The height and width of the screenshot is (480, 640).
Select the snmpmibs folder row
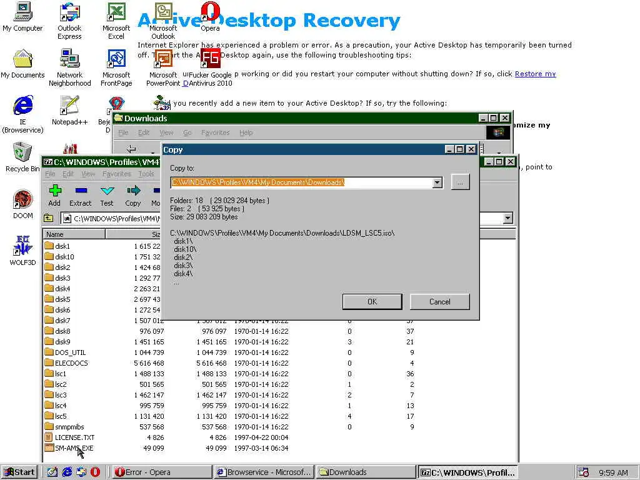(x=229, y=426)
